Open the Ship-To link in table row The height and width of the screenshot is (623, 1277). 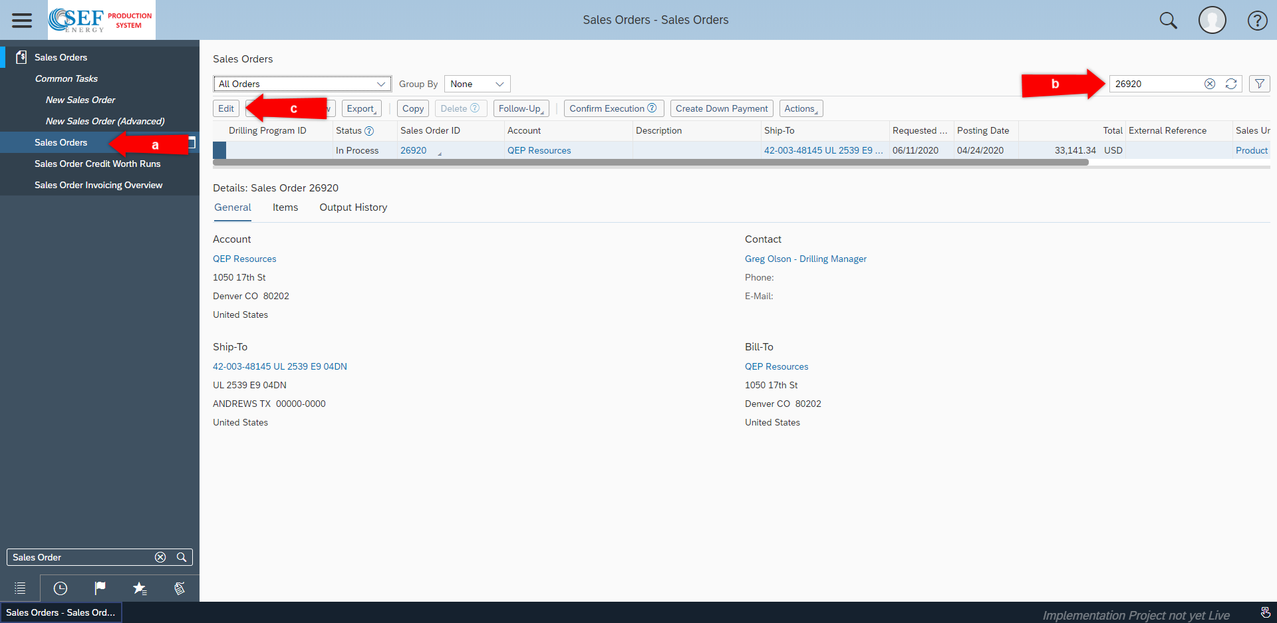coord(823,150)
